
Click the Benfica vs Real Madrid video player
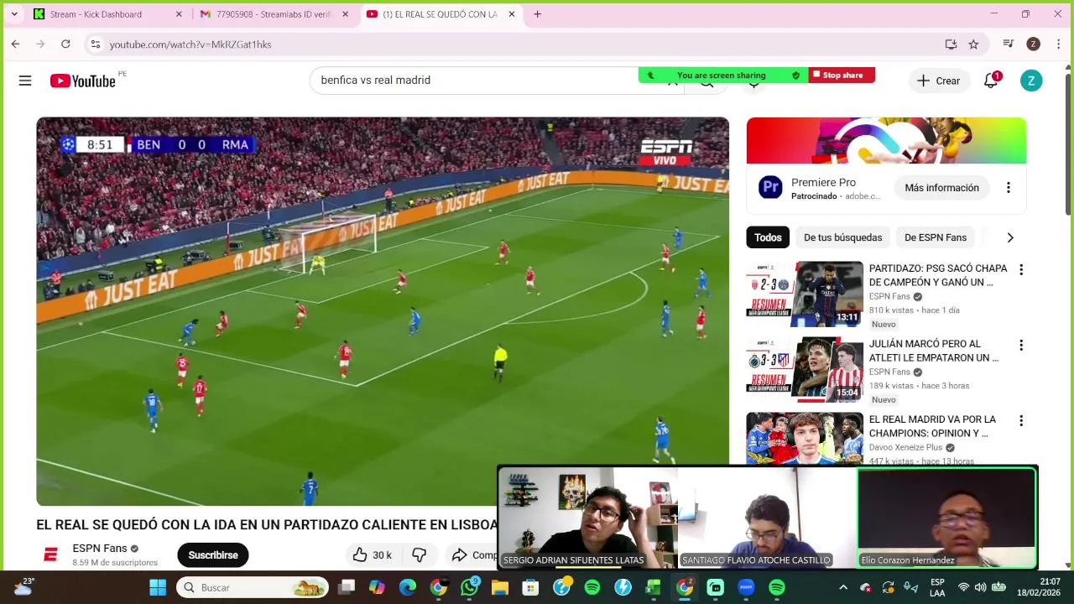coord(383,311)
